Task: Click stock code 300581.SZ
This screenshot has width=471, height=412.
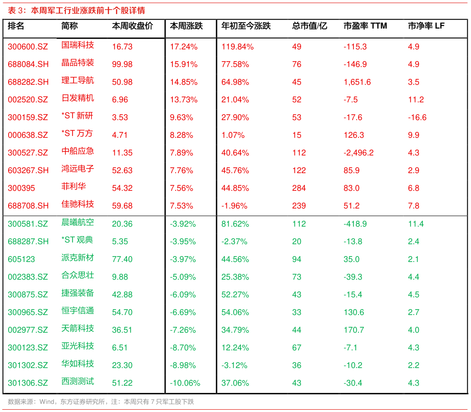Action: coord(28,224)
